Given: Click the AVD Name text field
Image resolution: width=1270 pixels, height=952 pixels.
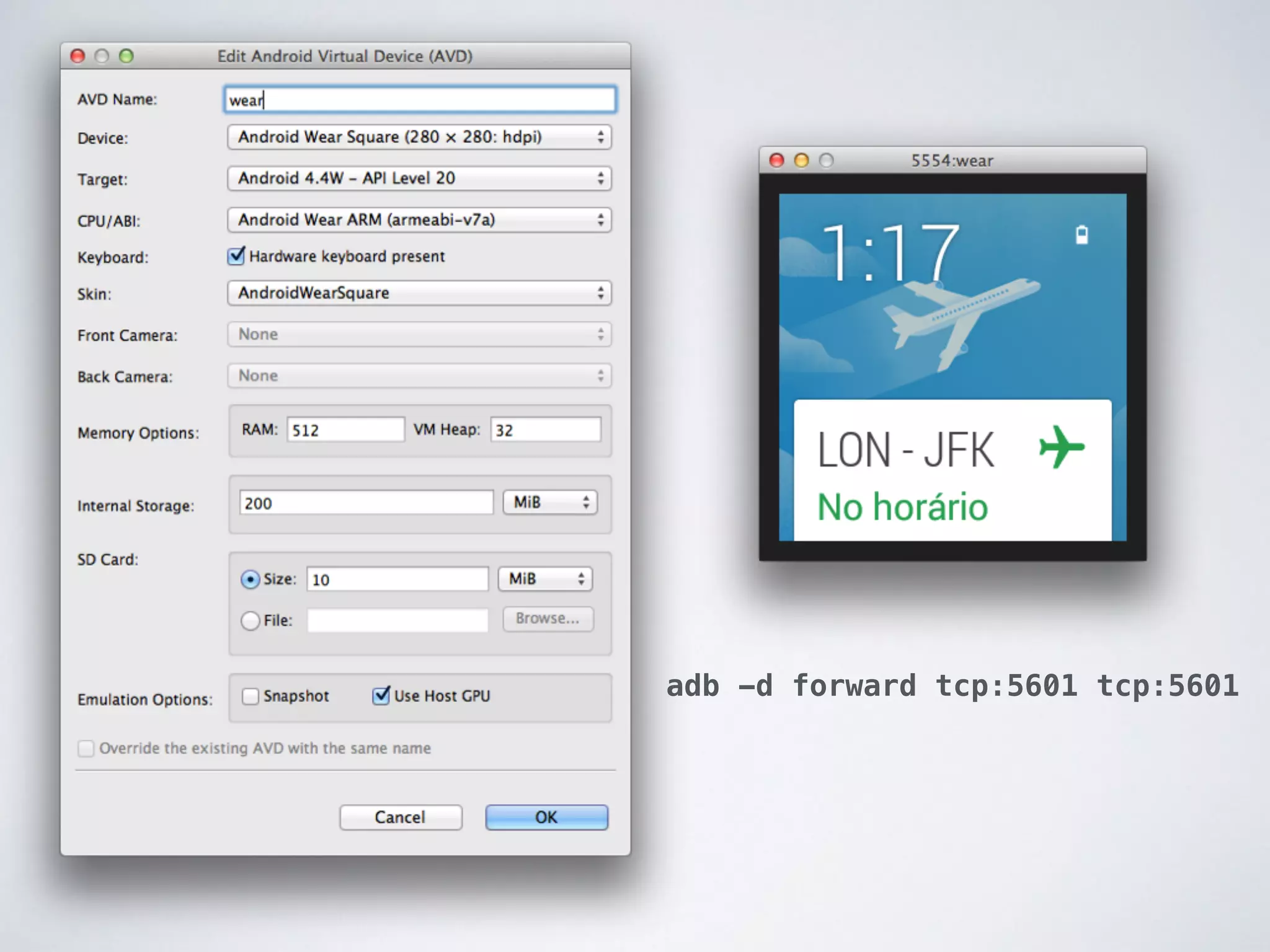Looking at the screenshot, I should pyautogui.click(x=419, y=100).
